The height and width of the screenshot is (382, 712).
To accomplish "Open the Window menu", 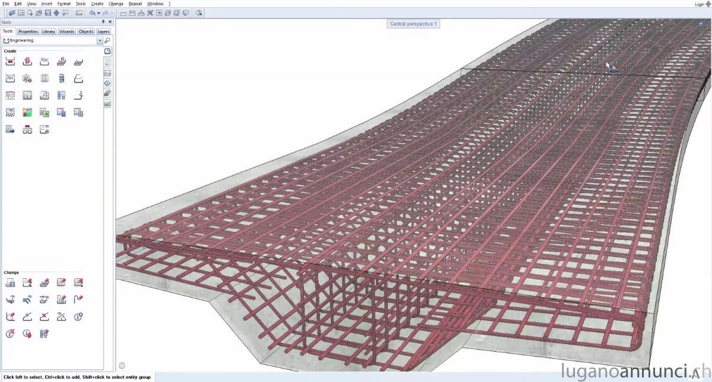I will pos(155,4).
